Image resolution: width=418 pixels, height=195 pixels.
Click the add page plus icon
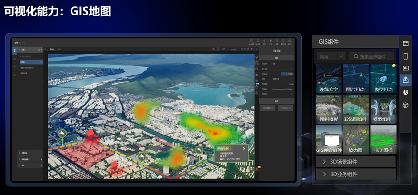click(41, 50)
